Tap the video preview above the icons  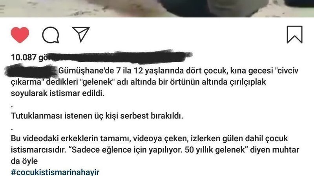[x=157, y=8]
